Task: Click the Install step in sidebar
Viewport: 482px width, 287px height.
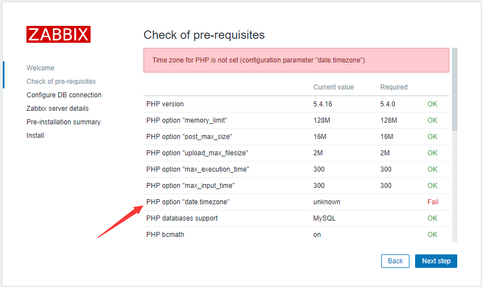Action: click(x=35, y=136)
